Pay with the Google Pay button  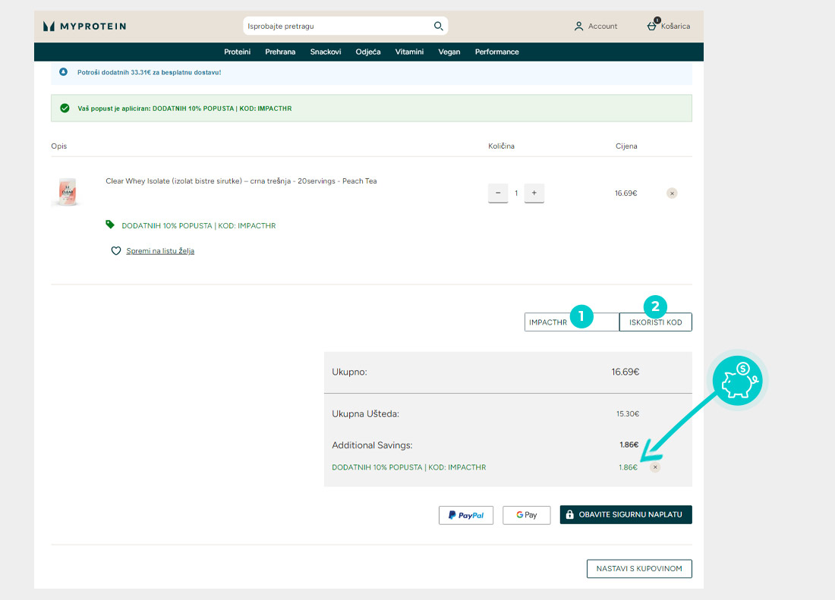coord(526,515)
